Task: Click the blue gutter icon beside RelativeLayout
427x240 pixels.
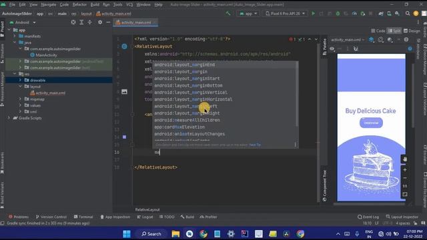Action: tap(125, 47)
